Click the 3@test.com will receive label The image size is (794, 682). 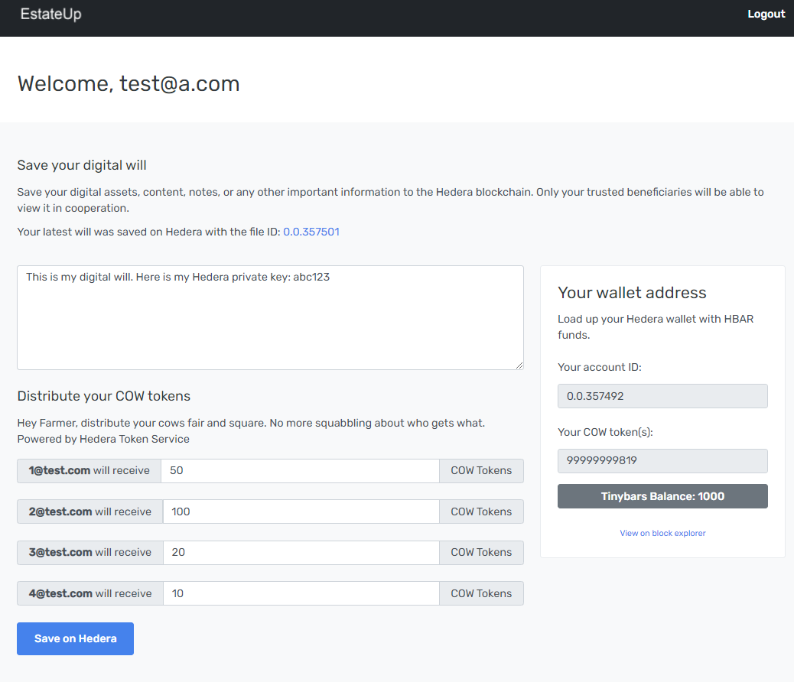[89, 552]
